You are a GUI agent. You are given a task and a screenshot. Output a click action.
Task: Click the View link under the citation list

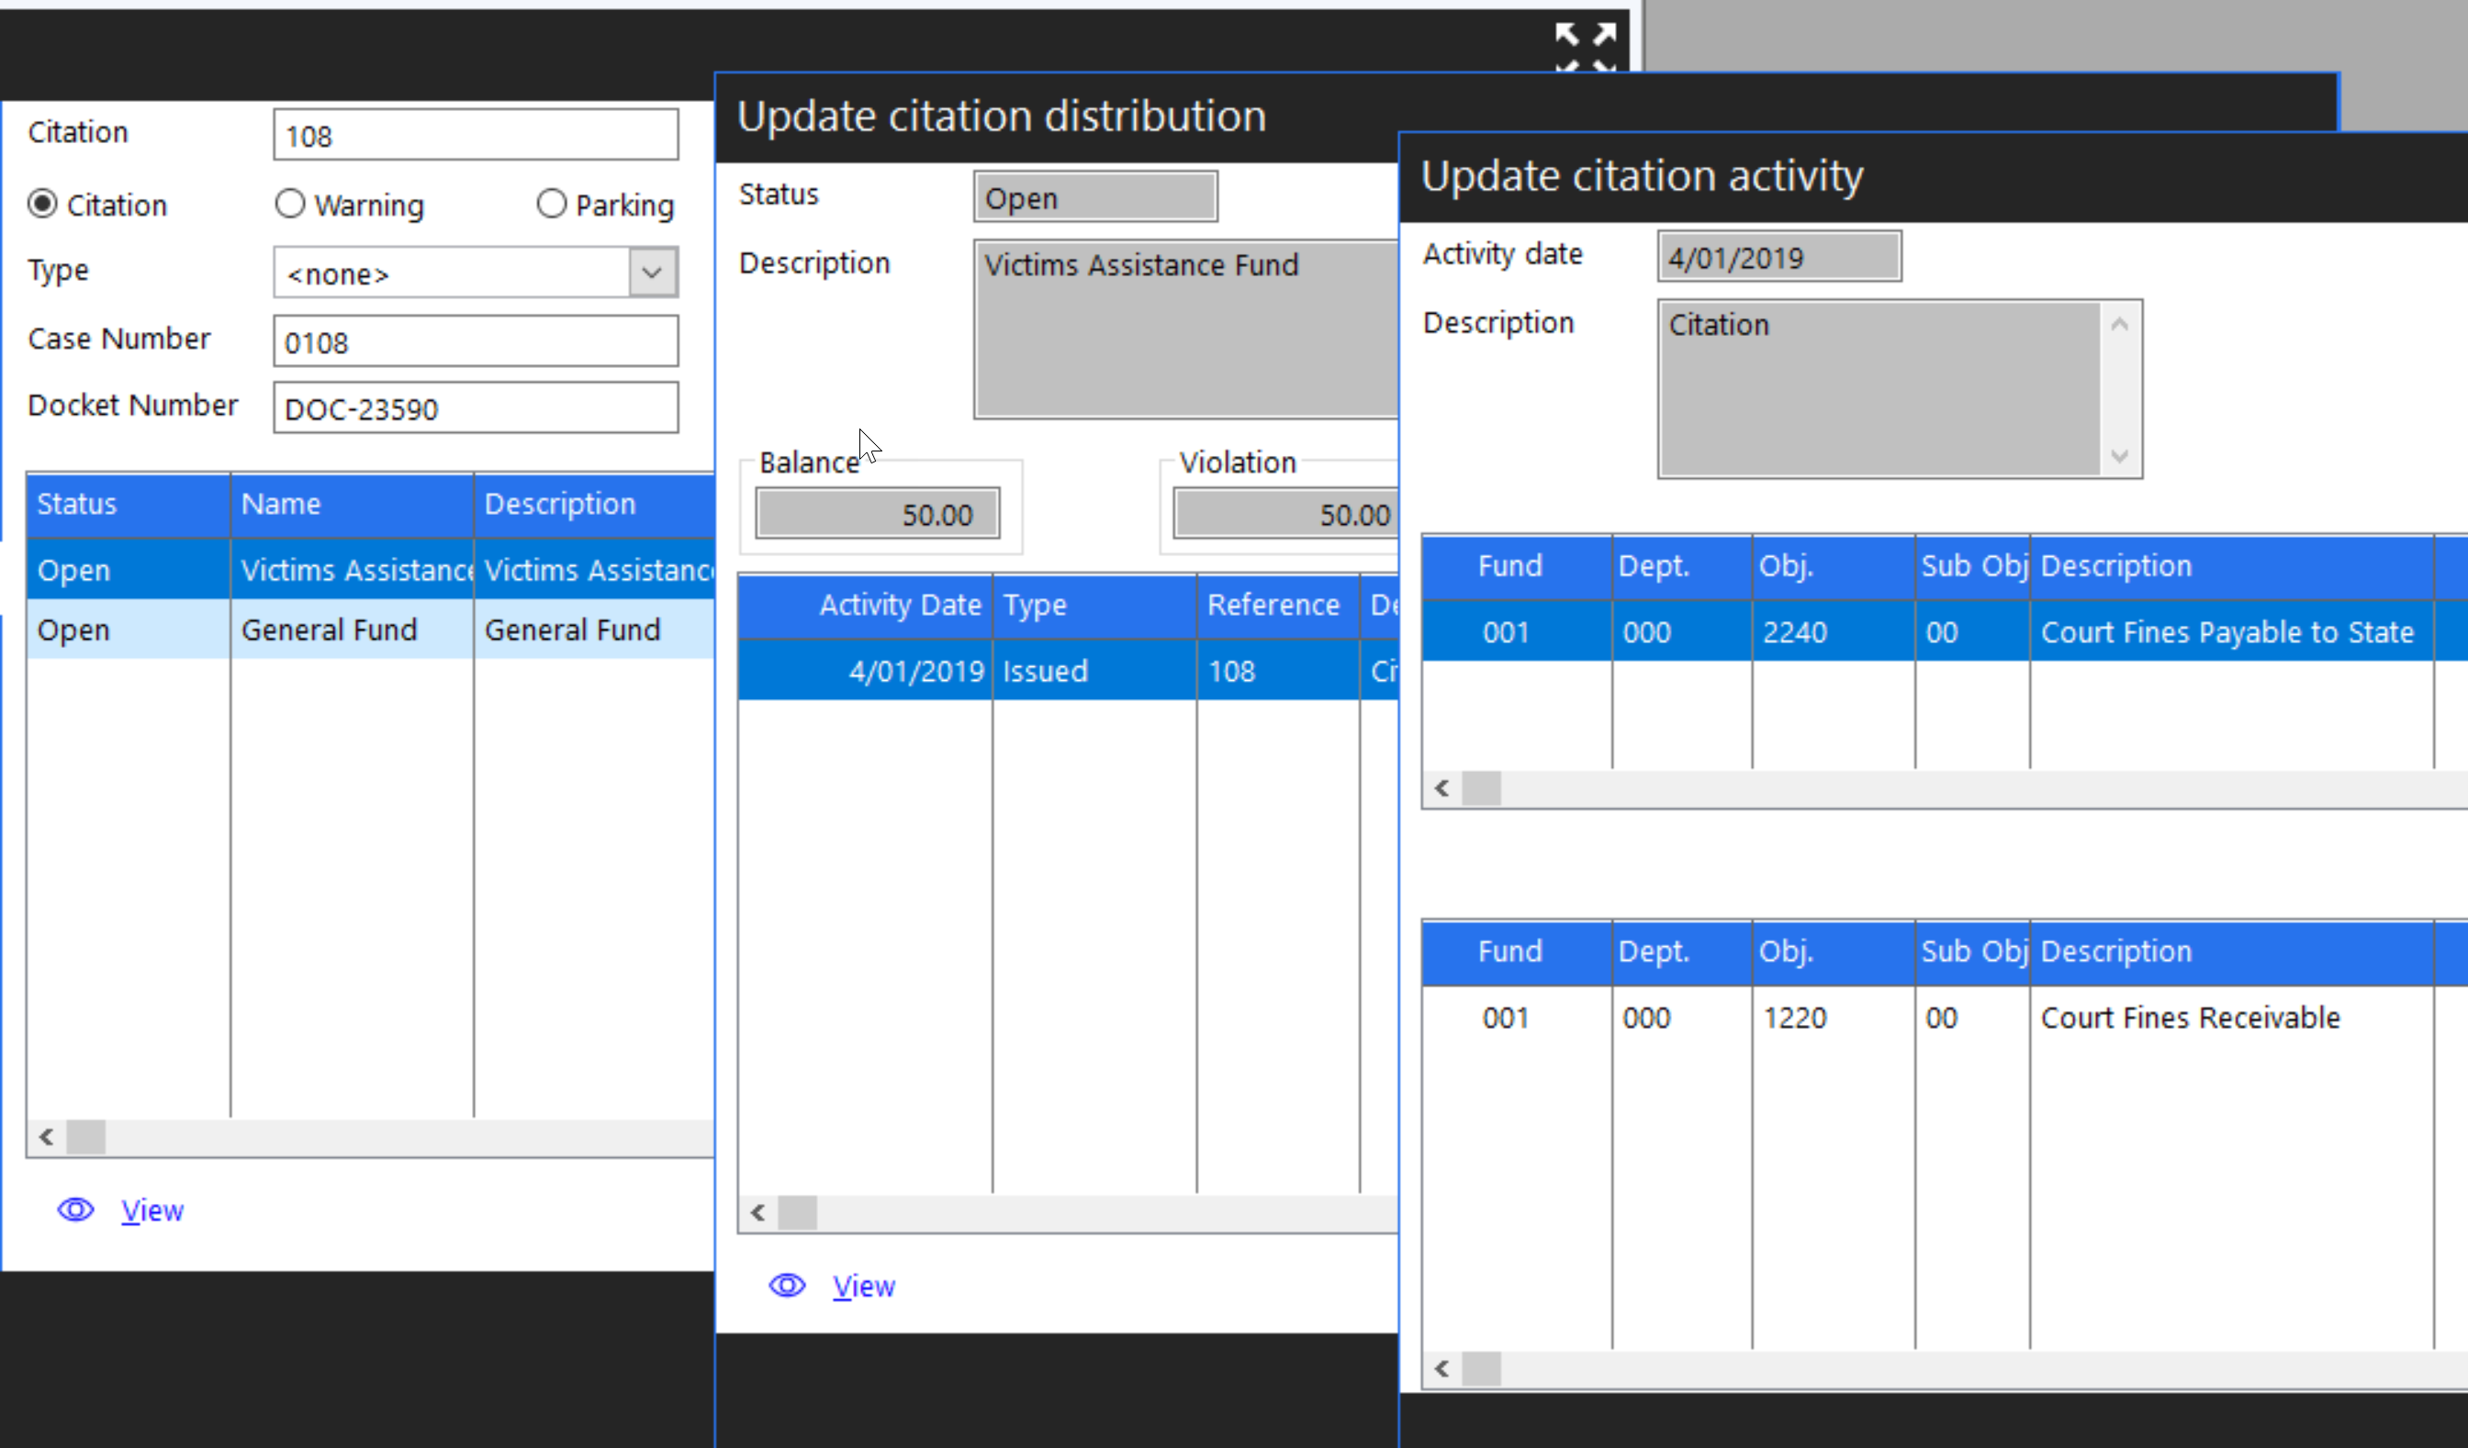click(x=151, y=1211)
